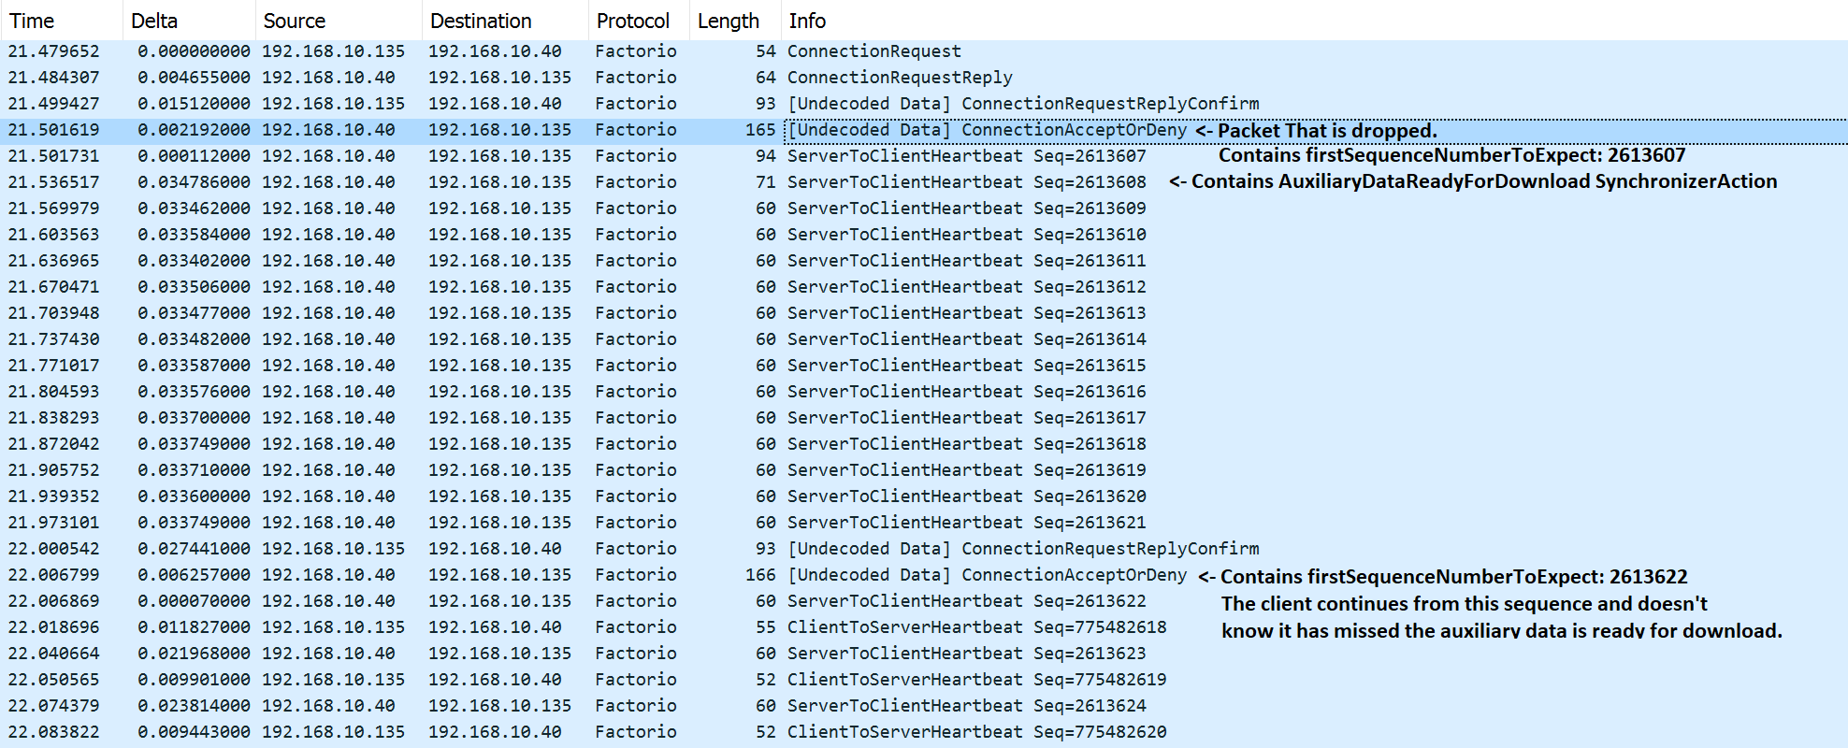1848x748 pixels.
Task: Click the Delta column header
Action: pyautogui.click(x=154, y=21)
